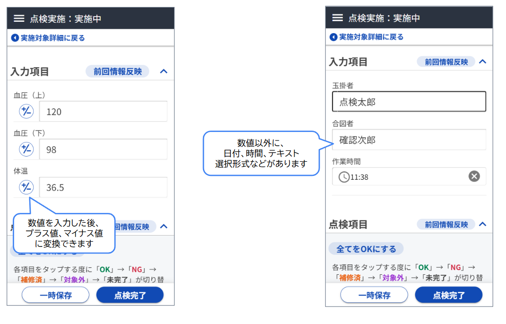This screenshot has width=506, height=324.
Task: Click the 体温 input field showing 36.5
Action: [x=103, y=187]
